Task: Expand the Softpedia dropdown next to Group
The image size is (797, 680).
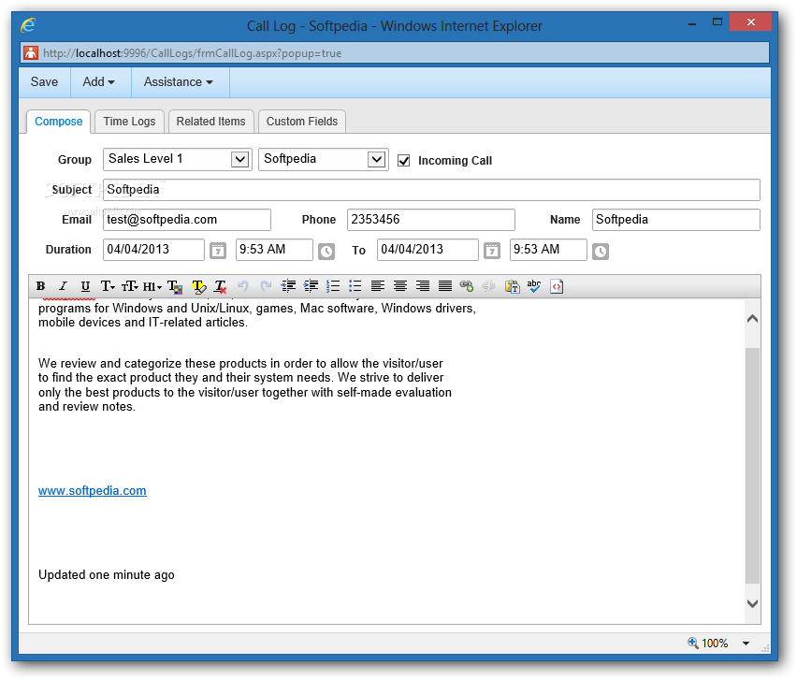Action: pyautogui.click(x=376, y=159)
